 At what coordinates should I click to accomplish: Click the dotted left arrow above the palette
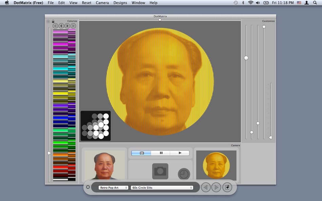pos(55,26)
